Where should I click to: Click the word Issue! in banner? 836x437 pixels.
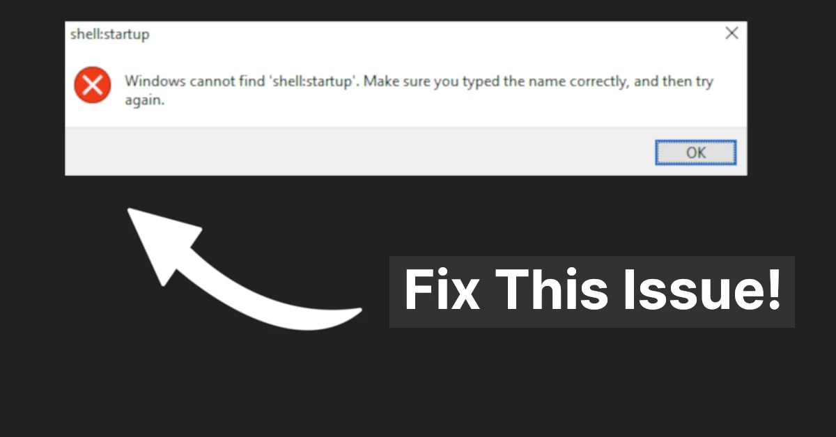[x=701, y=291]
